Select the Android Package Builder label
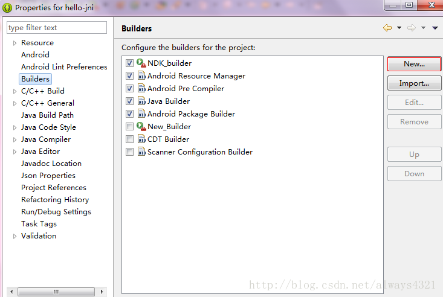Viewport: 443px width, 297px height. click(191, 114)
